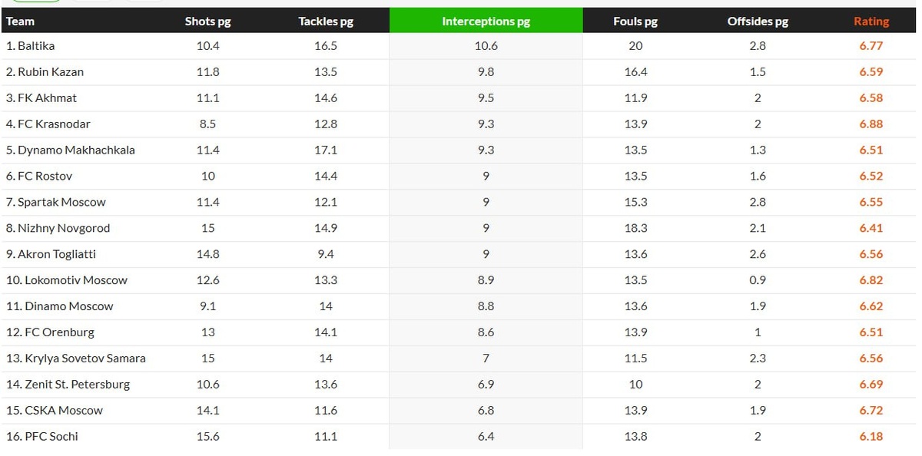Open Lokomotiv Moscow team page

pos(76,280)
